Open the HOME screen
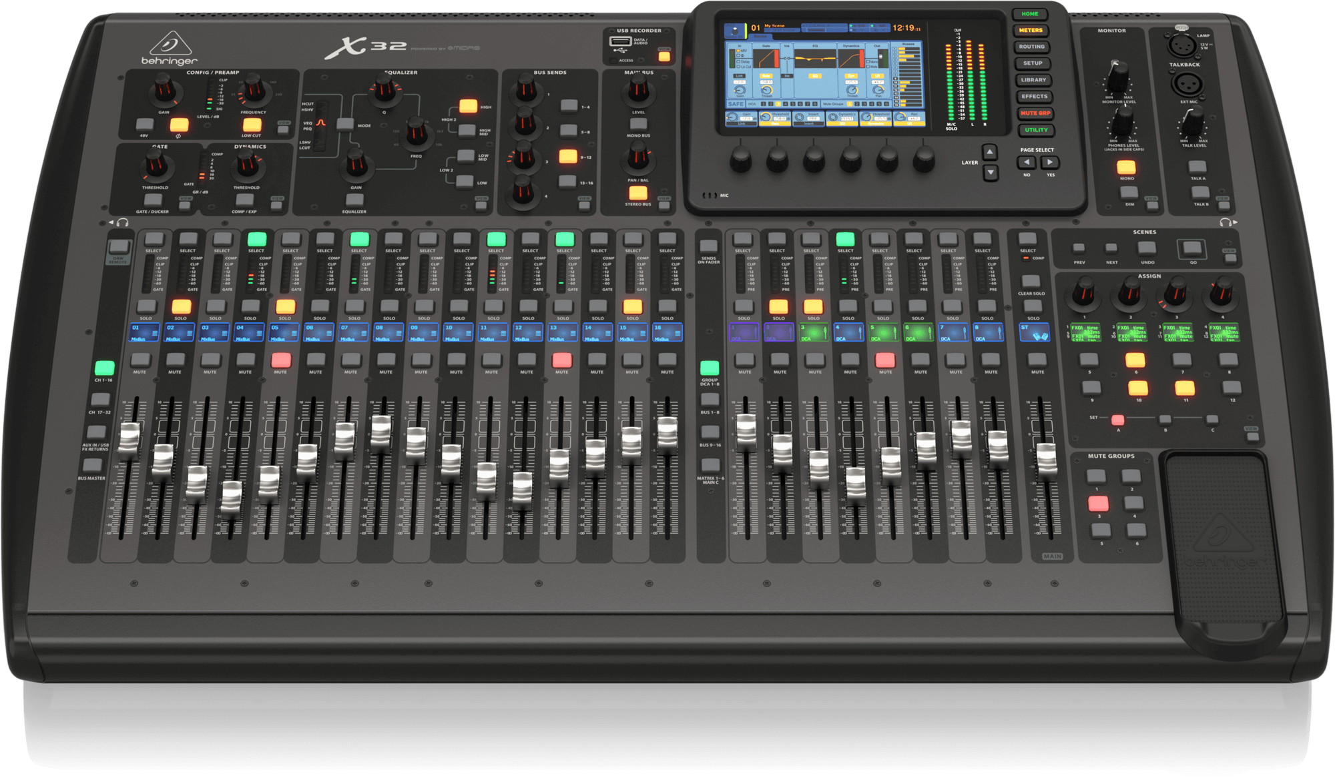 [1031, 13]
